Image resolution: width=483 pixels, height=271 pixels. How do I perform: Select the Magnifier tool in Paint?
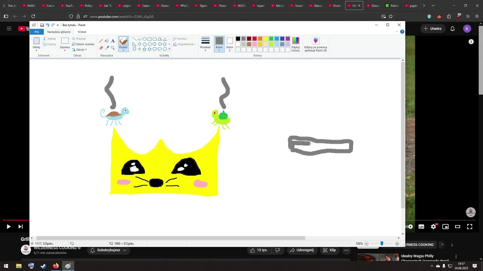coord(113,48)
